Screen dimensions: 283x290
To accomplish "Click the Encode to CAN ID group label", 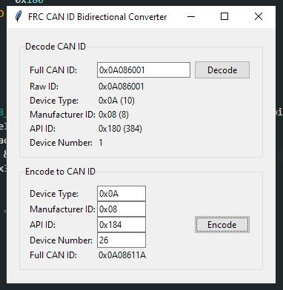I will click(x=60, y=172).
